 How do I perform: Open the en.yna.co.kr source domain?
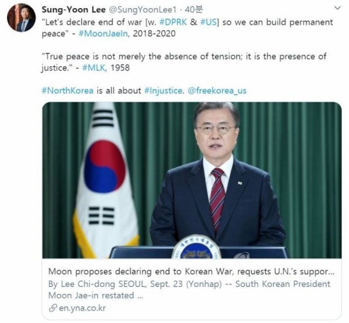tap(82, 308)
